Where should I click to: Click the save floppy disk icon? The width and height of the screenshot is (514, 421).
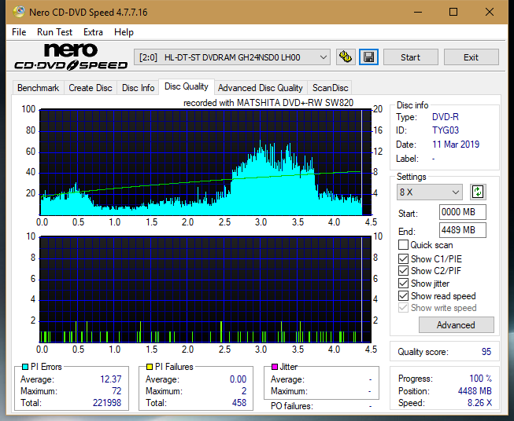[369, 57]
